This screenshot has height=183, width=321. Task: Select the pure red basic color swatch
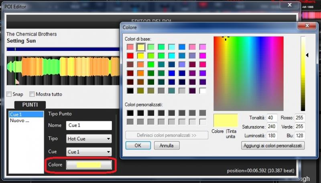click(x=130, y=56)
